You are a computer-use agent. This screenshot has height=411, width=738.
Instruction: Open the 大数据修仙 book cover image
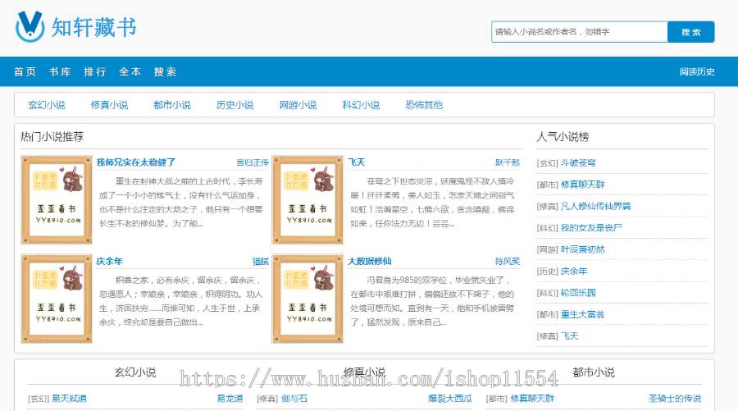pyautogui.click(x=307, y=299)
